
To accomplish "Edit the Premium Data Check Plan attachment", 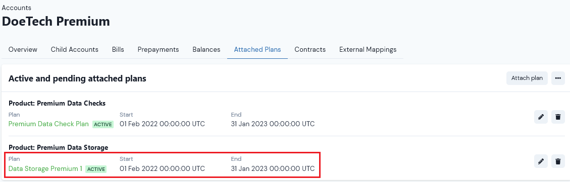I will point(541,117).
